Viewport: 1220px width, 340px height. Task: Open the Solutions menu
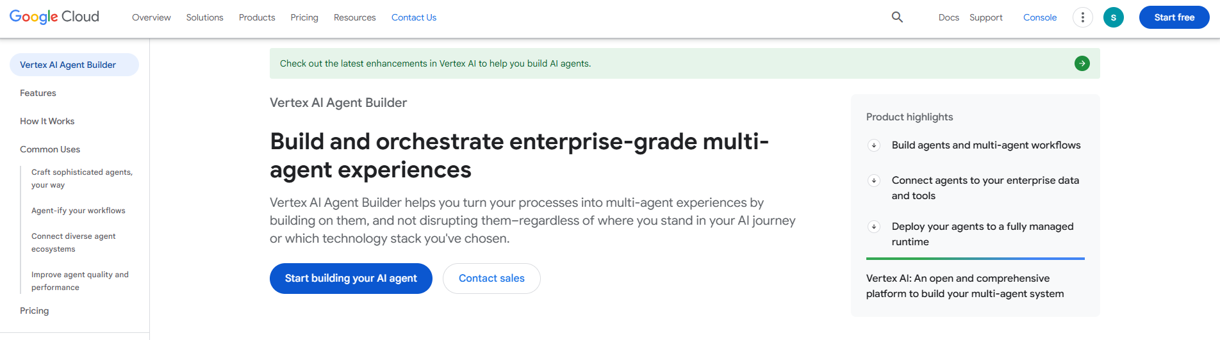coord(205,17)
